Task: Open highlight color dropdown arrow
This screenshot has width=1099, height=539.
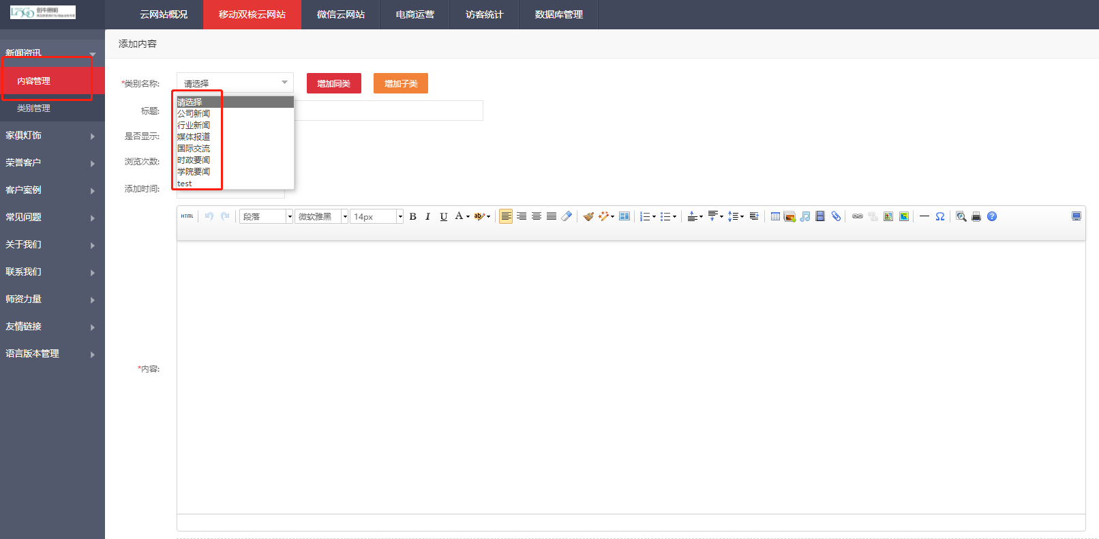Action: pyautogui.click(x=488, y=216)
